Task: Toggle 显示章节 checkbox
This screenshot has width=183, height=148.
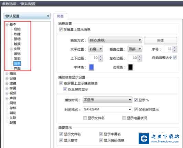Action: tap(61, 140)
